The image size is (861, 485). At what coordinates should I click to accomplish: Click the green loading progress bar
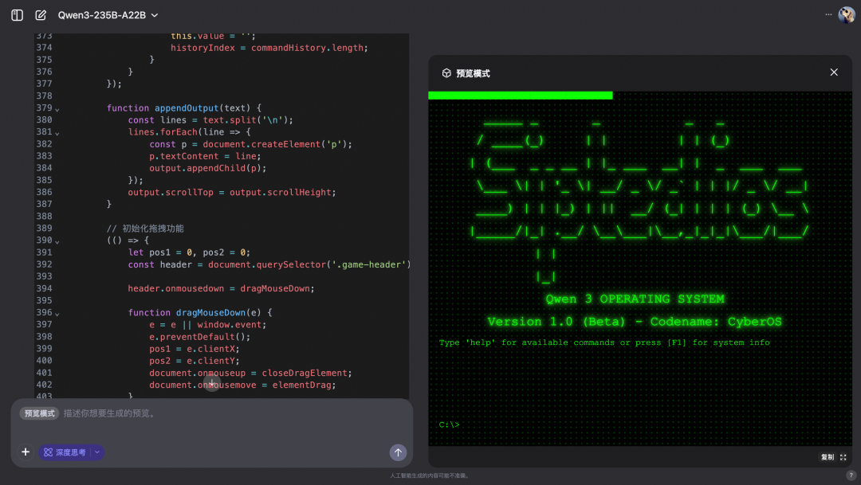tap(520, 96)
